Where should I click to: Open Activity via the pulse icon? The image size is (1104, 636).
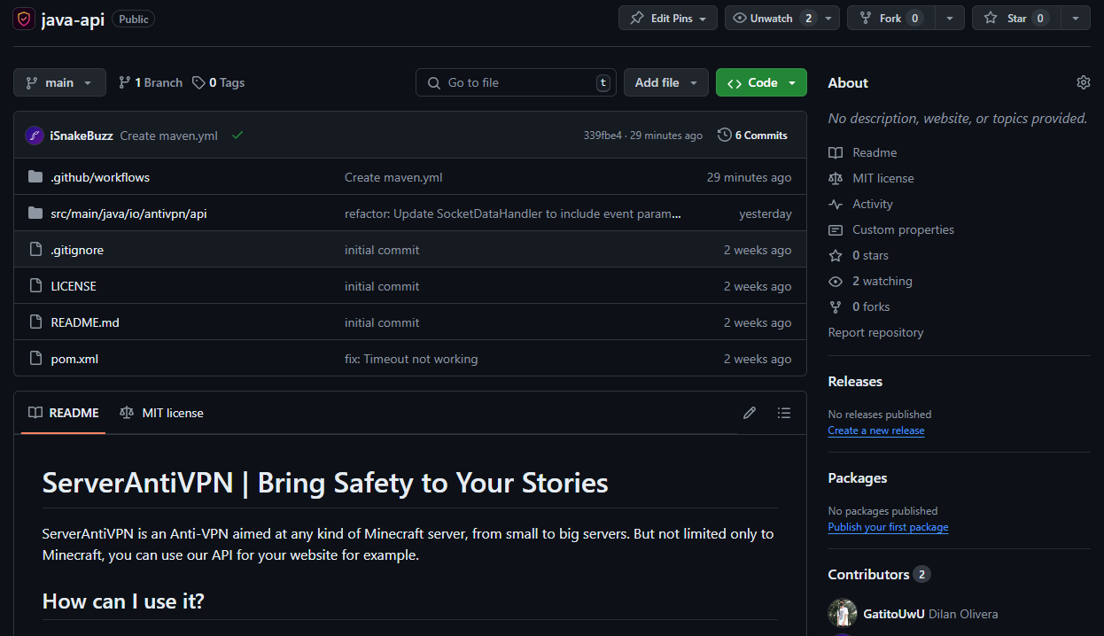coord(835,204)
